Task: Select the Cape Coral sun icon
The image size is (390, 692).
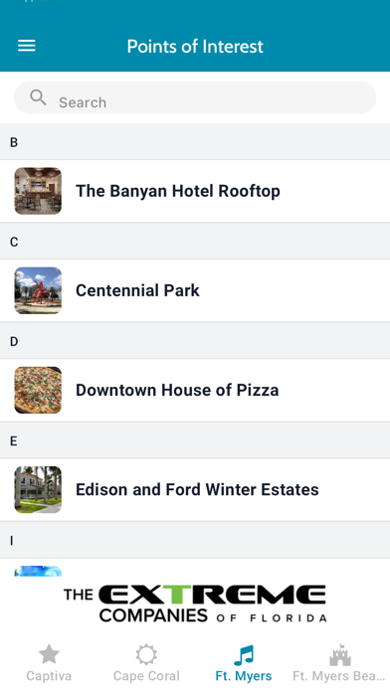Action: 146,654
